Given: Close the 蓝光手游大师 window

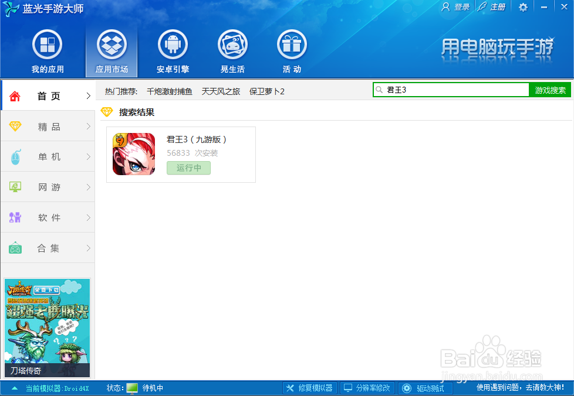Looking at the screenshot, I should click(x=564, y=7).
